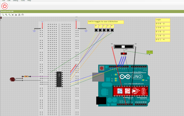Viewport: 184px width, 116px height.
Task: Click the red ATmega chip on Arduino
Action: 130,91
